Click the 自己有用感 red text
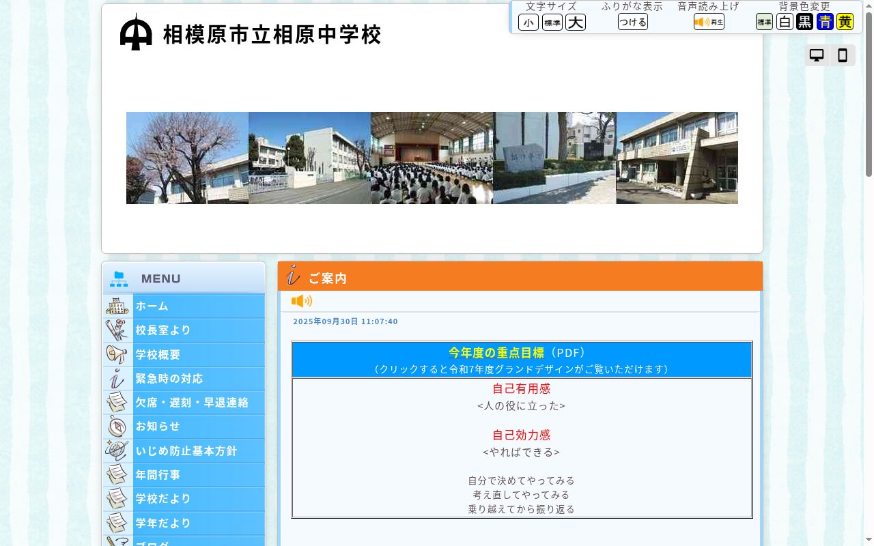The height and width of the screenshot is (546, 874). tap(521, 388)
